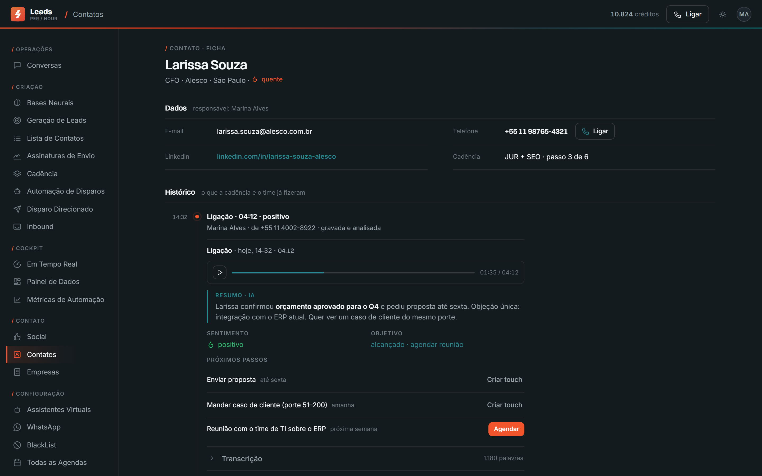The image size is (762, 476).
Task: Call the contact via Ligar beside phone number
Action: pyautogui.click(x=595, y=131)
